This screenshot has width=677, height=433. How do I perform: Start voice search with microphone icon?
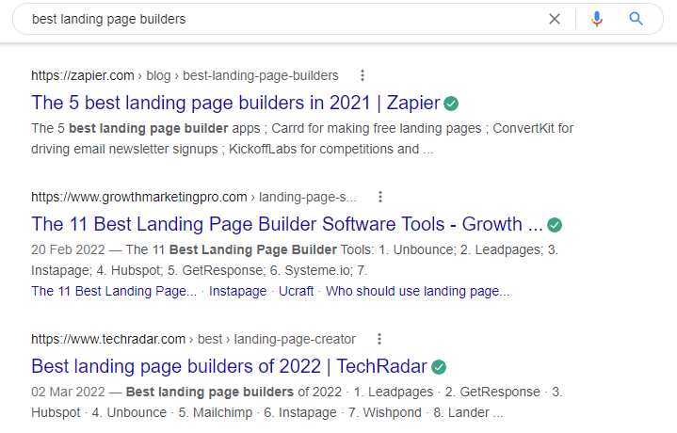pos(596,19)
